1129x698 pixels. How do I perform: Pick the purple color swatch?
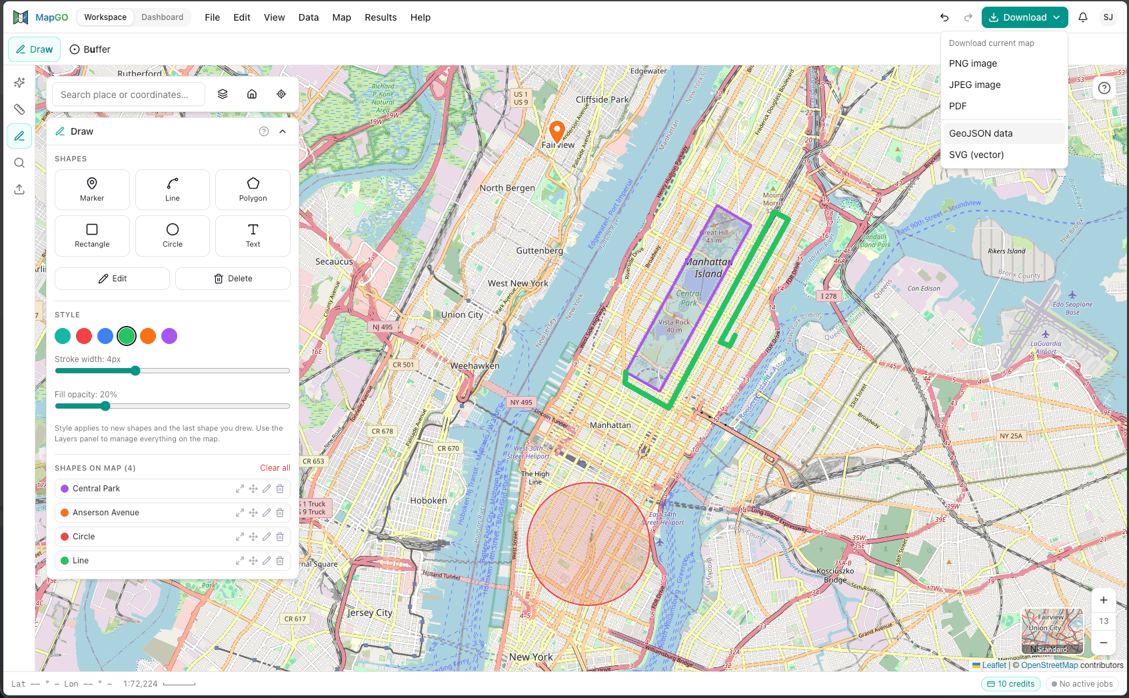pyautogui.click(x=169, y=336)
